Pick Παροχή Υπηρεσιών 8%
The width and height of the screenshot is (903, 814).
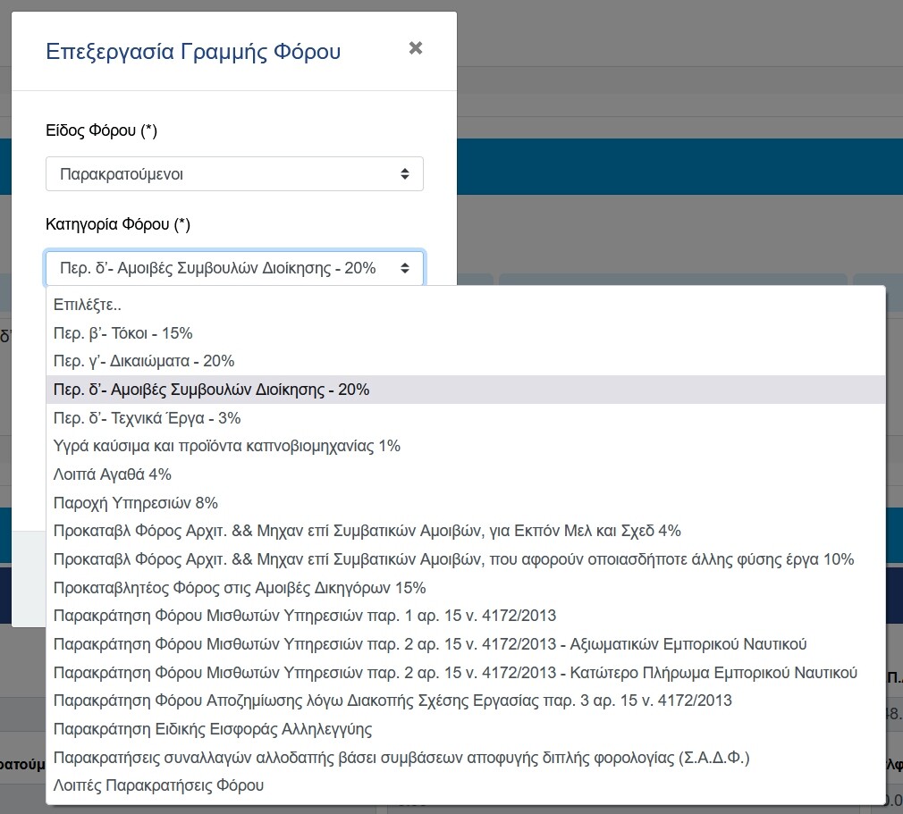136,503
